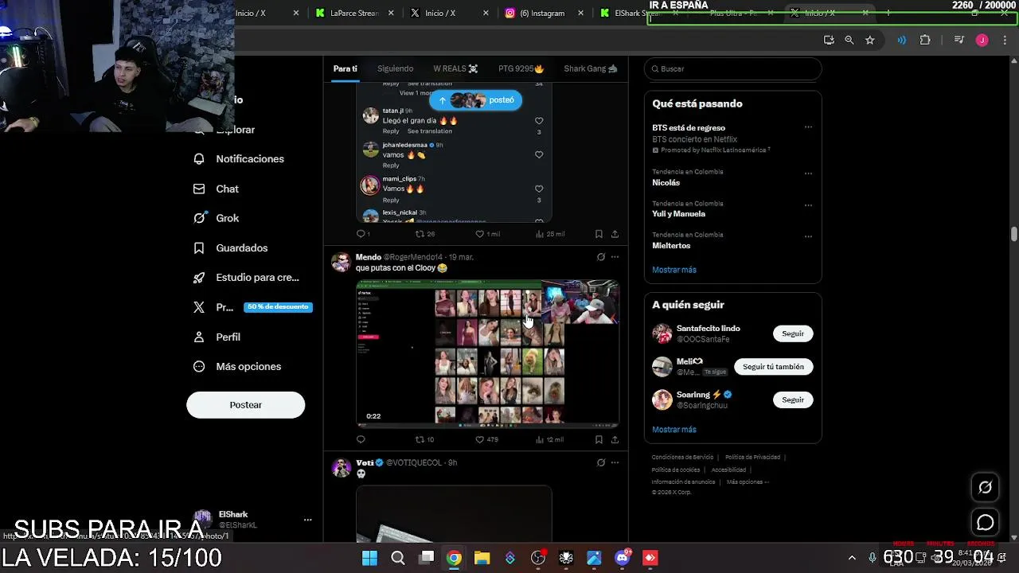Click Seguir tú también for Meli

(x=773, y=367)
